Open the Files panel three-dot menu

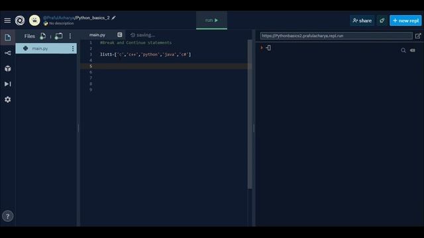click(70, 36)
